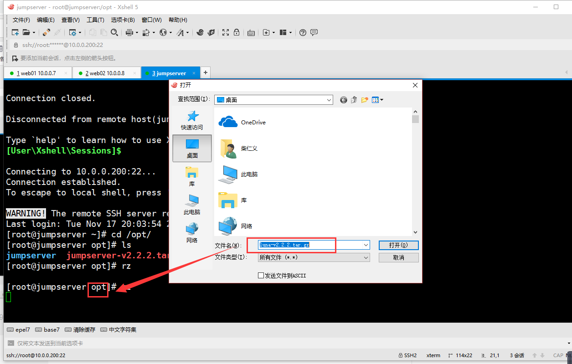Expand the layout icon dropdown arrow

[x=290, y=32]
